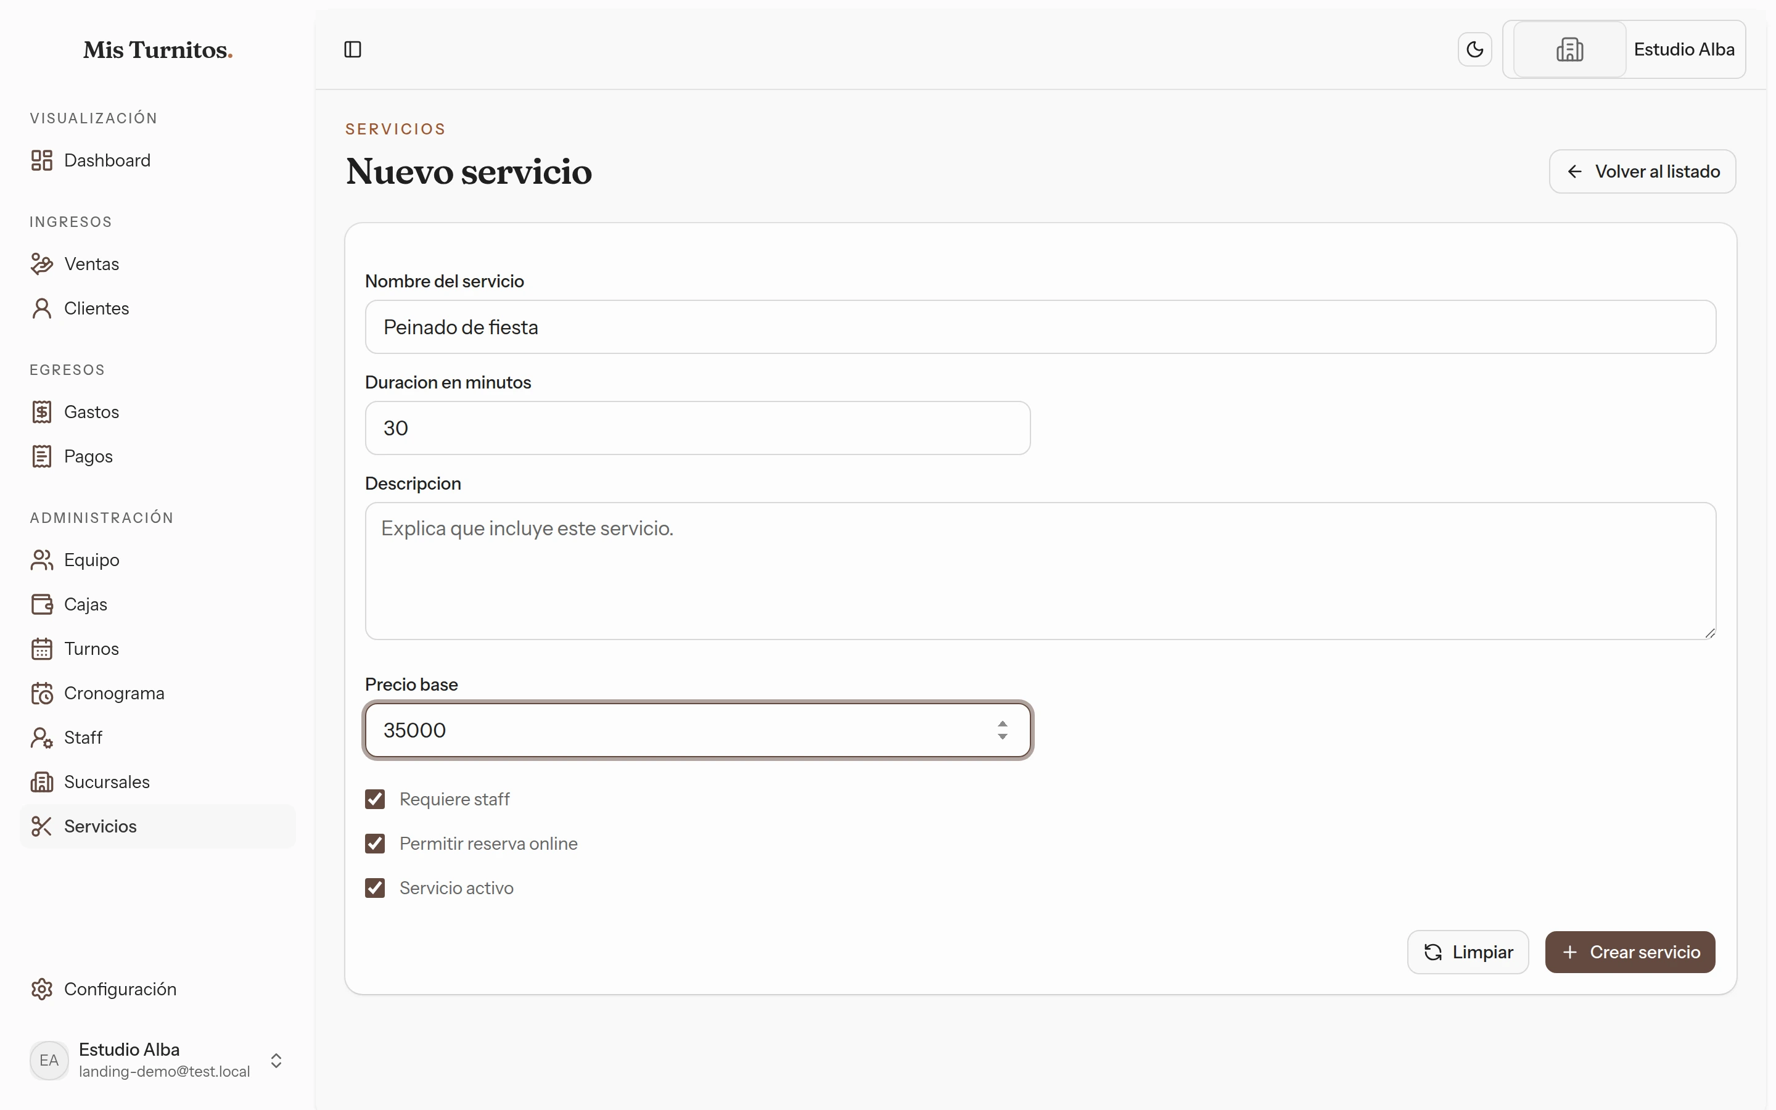
Task: Focus the Descripcion text area
Action: [x=1040, y=570]
